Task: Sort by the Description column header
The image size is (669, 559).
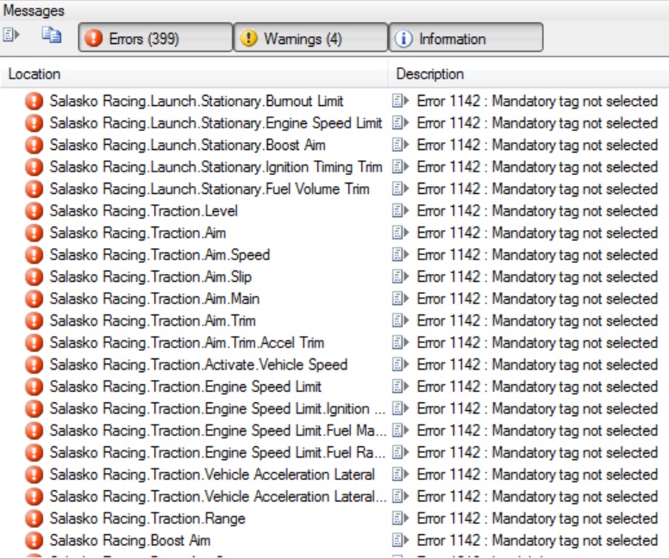Action: (x=528, y=74)
